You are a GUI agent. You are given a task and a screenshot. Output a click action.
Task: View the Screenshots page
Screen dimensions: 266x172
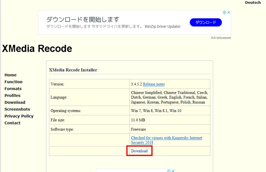click(17, 109)
